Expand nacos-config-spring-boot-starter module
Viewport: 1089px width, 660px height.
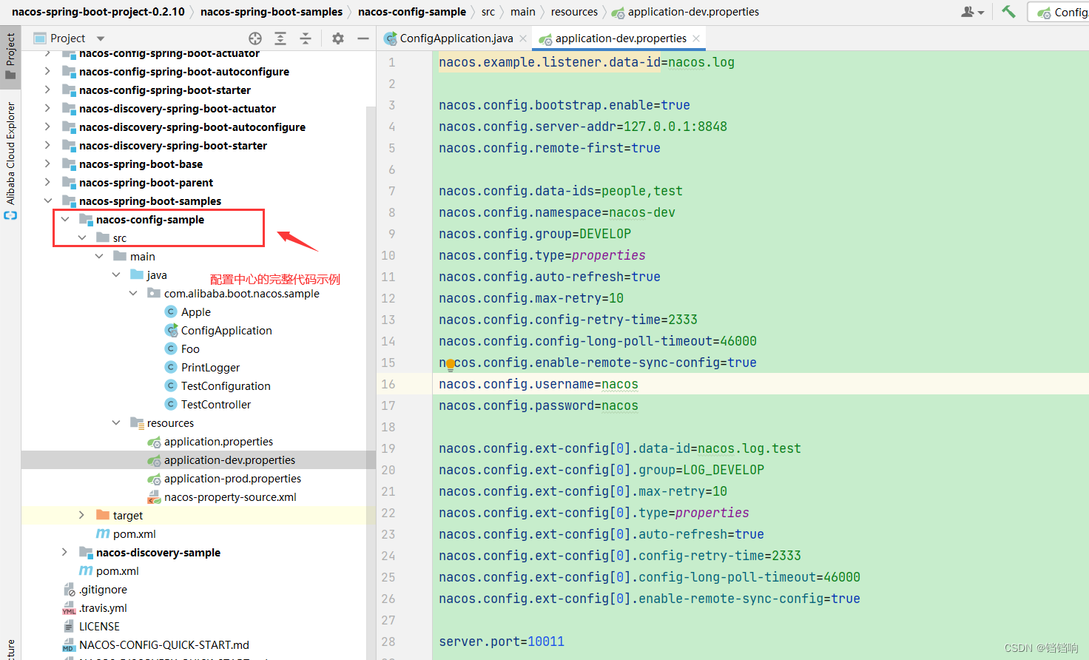pos(47,90)
